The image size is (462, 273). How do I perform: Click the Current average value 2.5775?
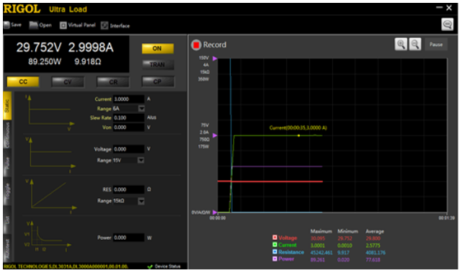click(x=373, y=246)
